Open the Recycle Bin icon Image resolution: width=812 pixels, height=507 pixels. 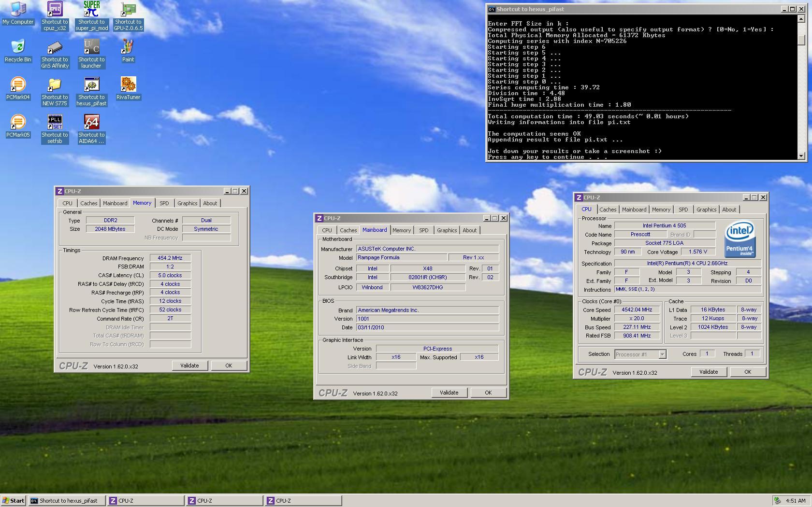click(18, 51)
